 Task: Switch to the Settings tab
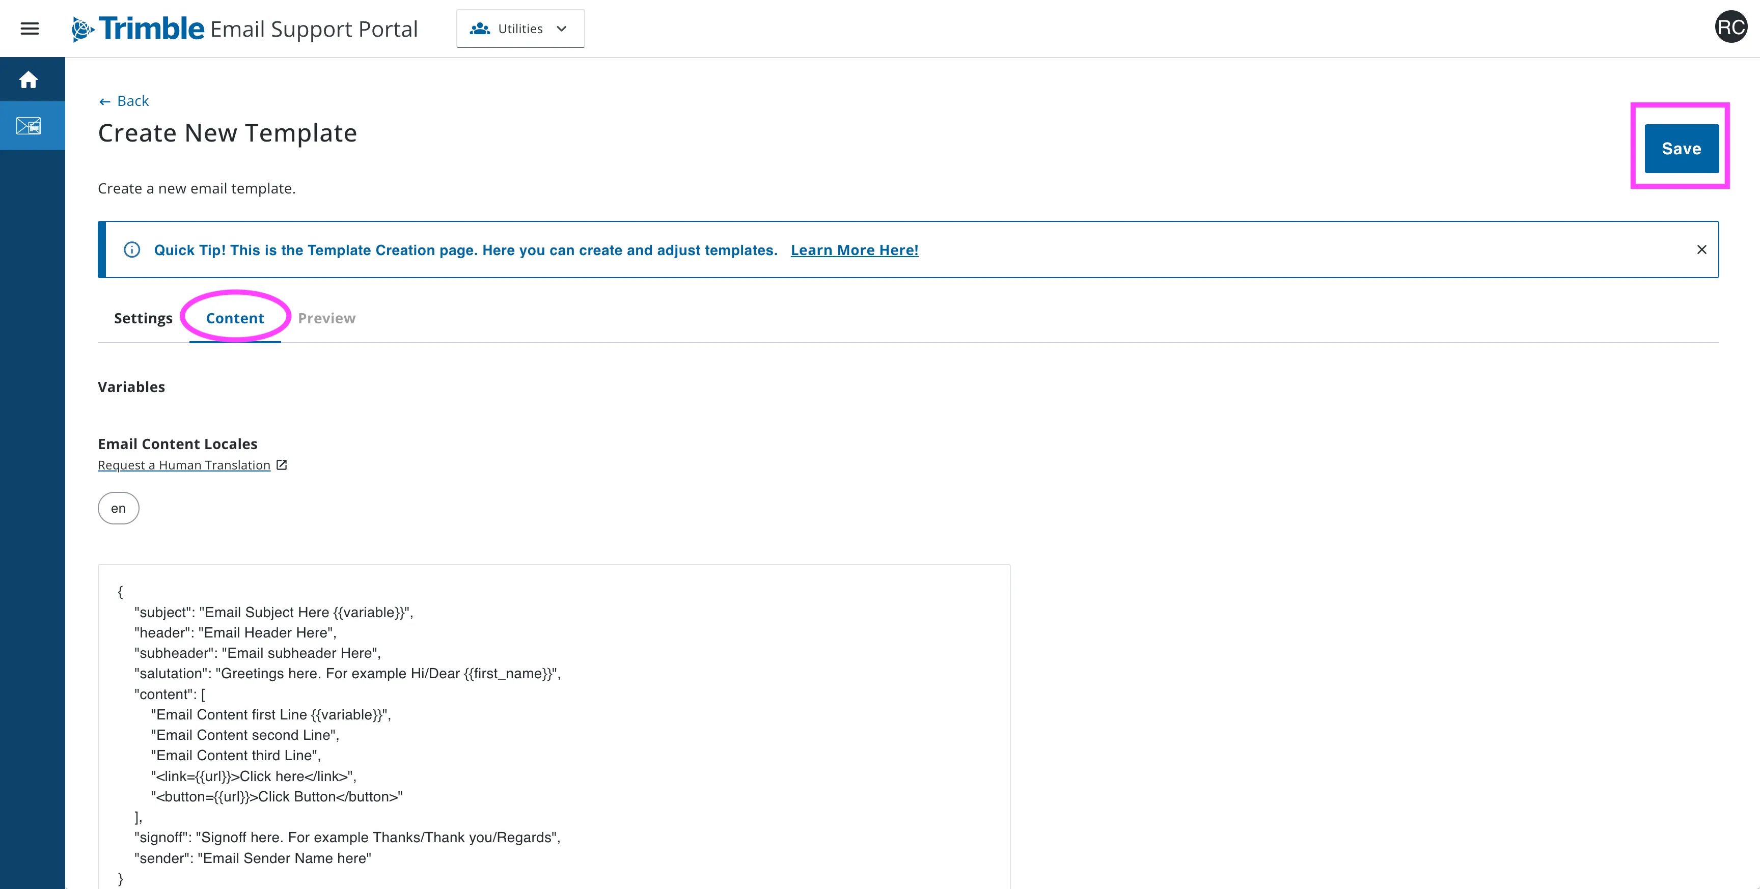click(143, 318)
